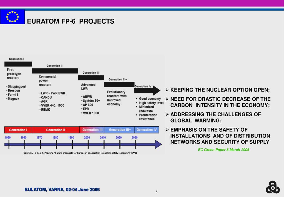Click the RBMK bullet

pyautogui.click(x=44, y=109)
